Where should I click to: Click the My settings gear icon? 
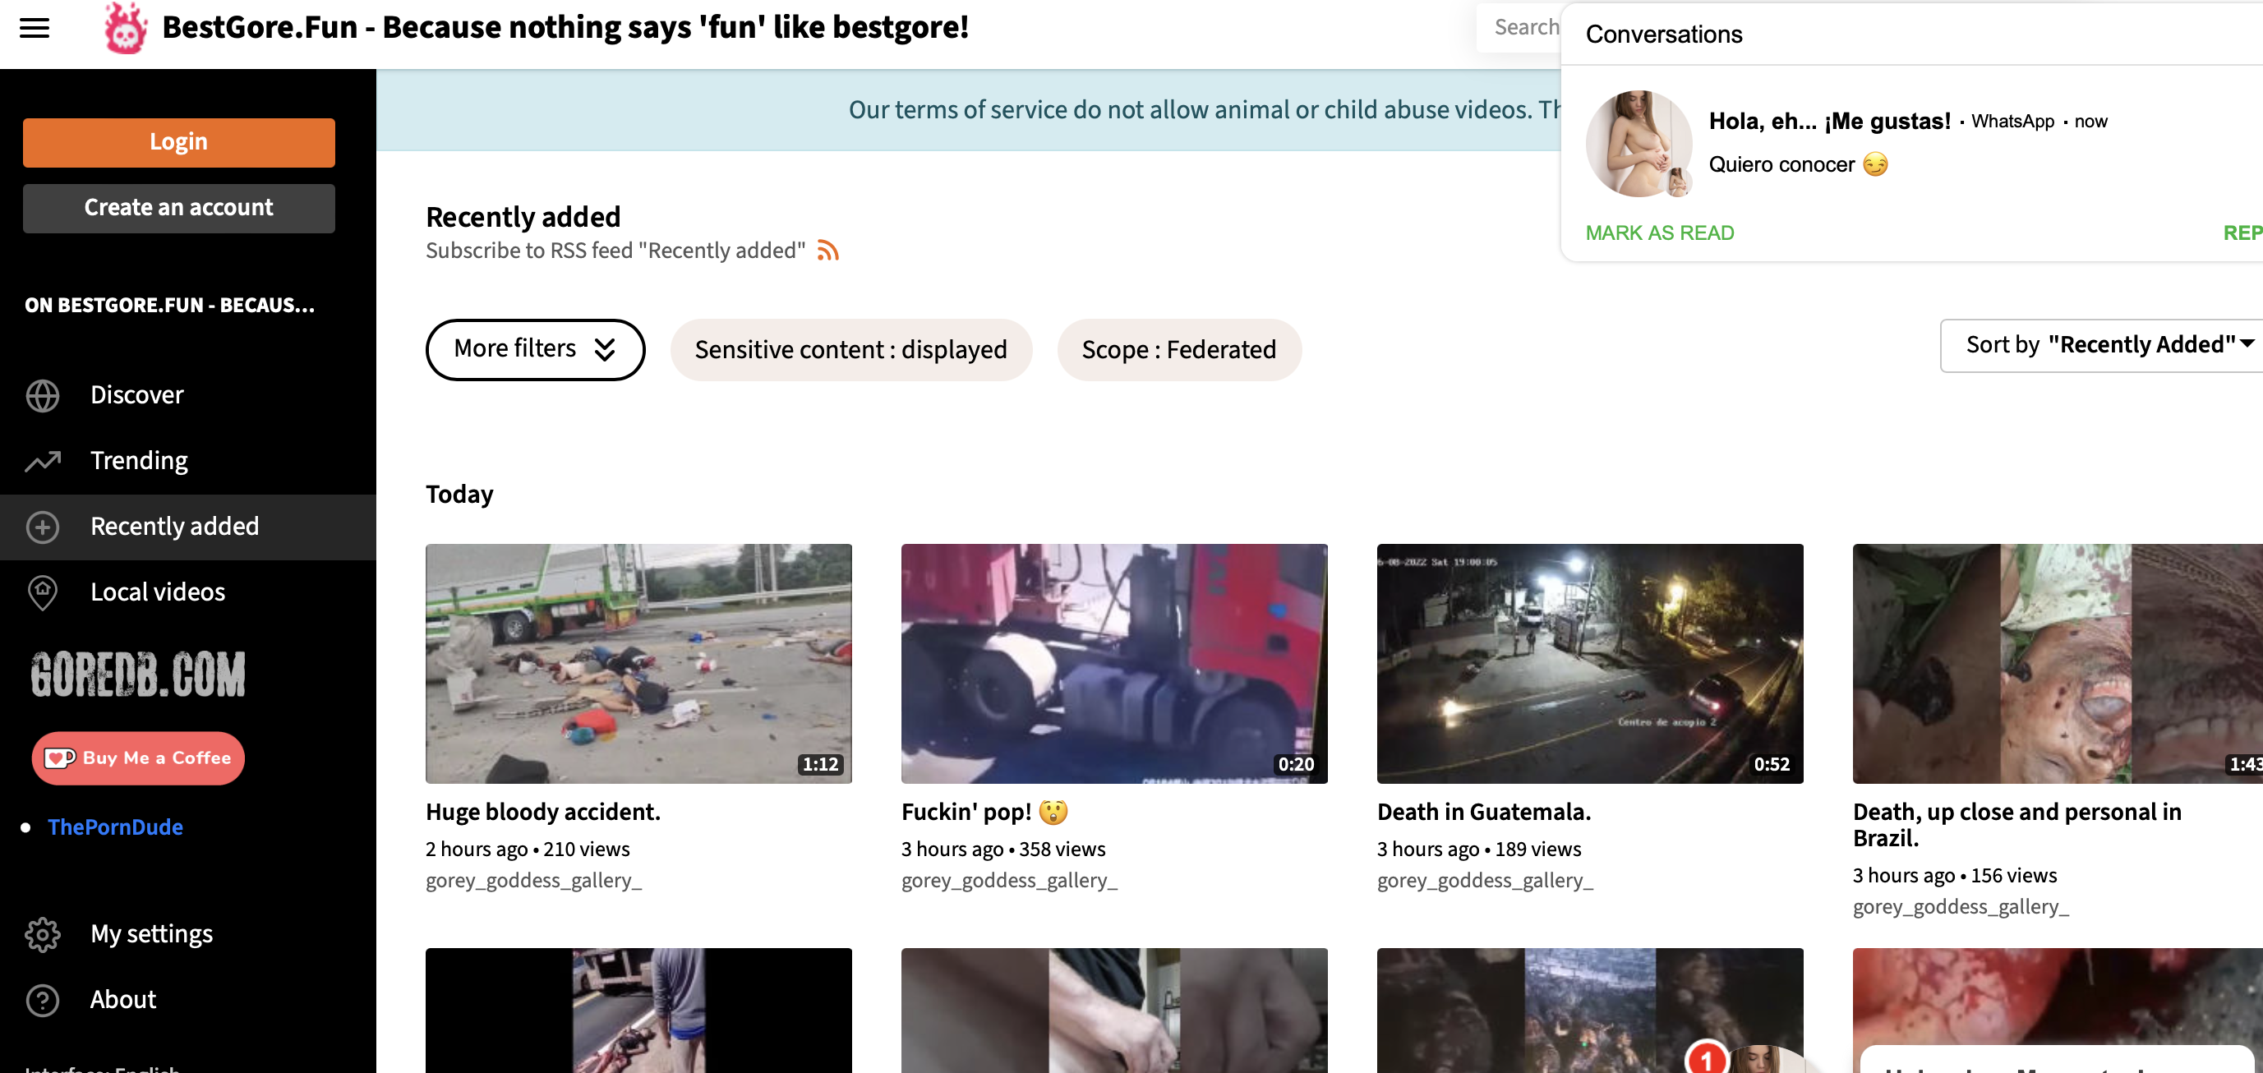[x=42, y=934]
